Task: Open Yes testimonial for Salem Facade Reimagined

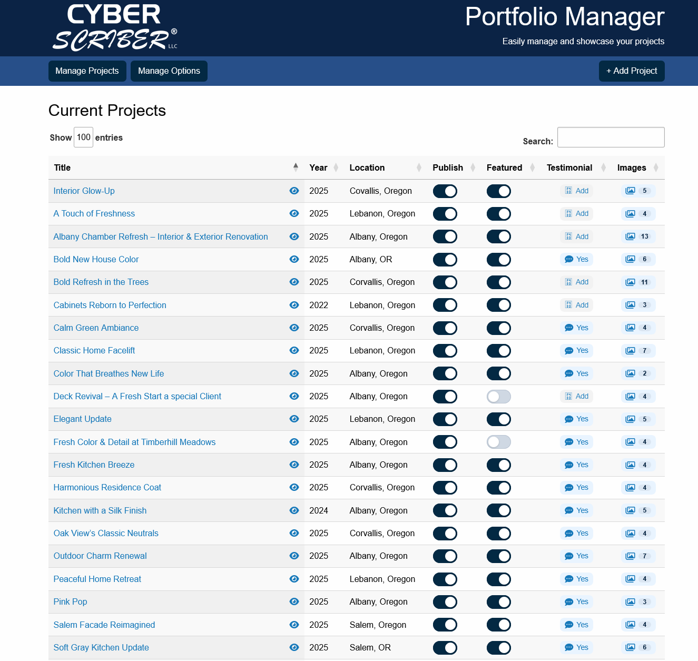Action: [x=576, y=625]
